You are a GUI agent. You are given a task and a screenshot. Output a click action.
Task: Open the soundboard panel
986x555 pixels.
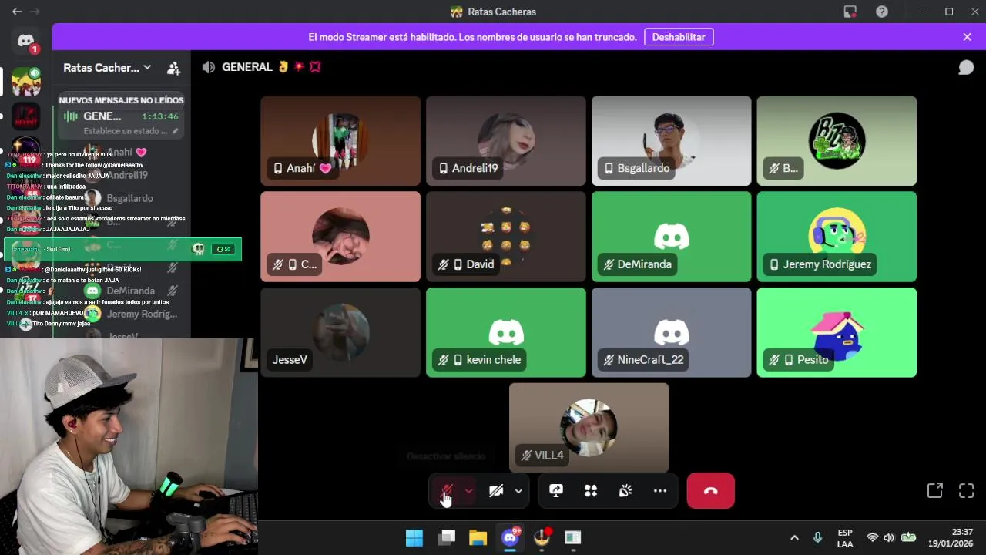point(625,491)
